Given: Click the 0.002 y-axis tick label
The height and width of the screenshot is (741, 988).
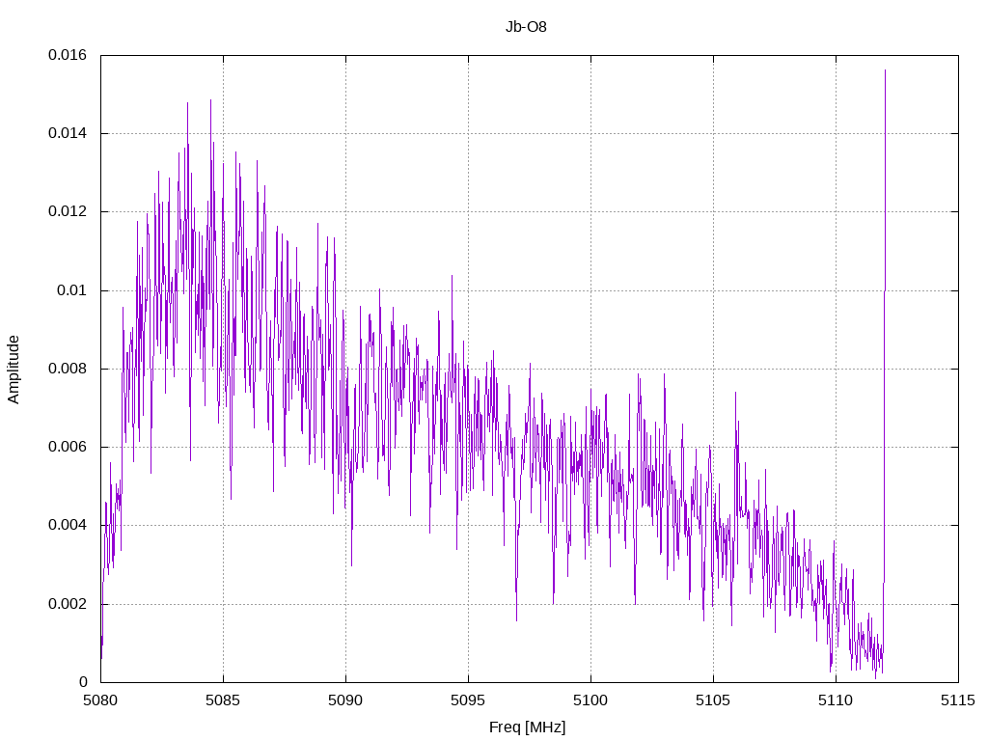Looking at the screenshot, I should [x=68, y=604].
